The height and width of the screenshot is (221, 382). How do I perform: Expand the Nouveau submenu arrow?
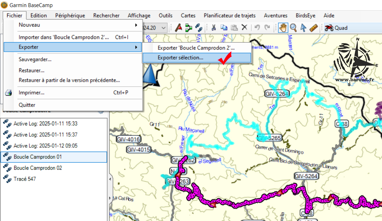[x=136, y=25]
